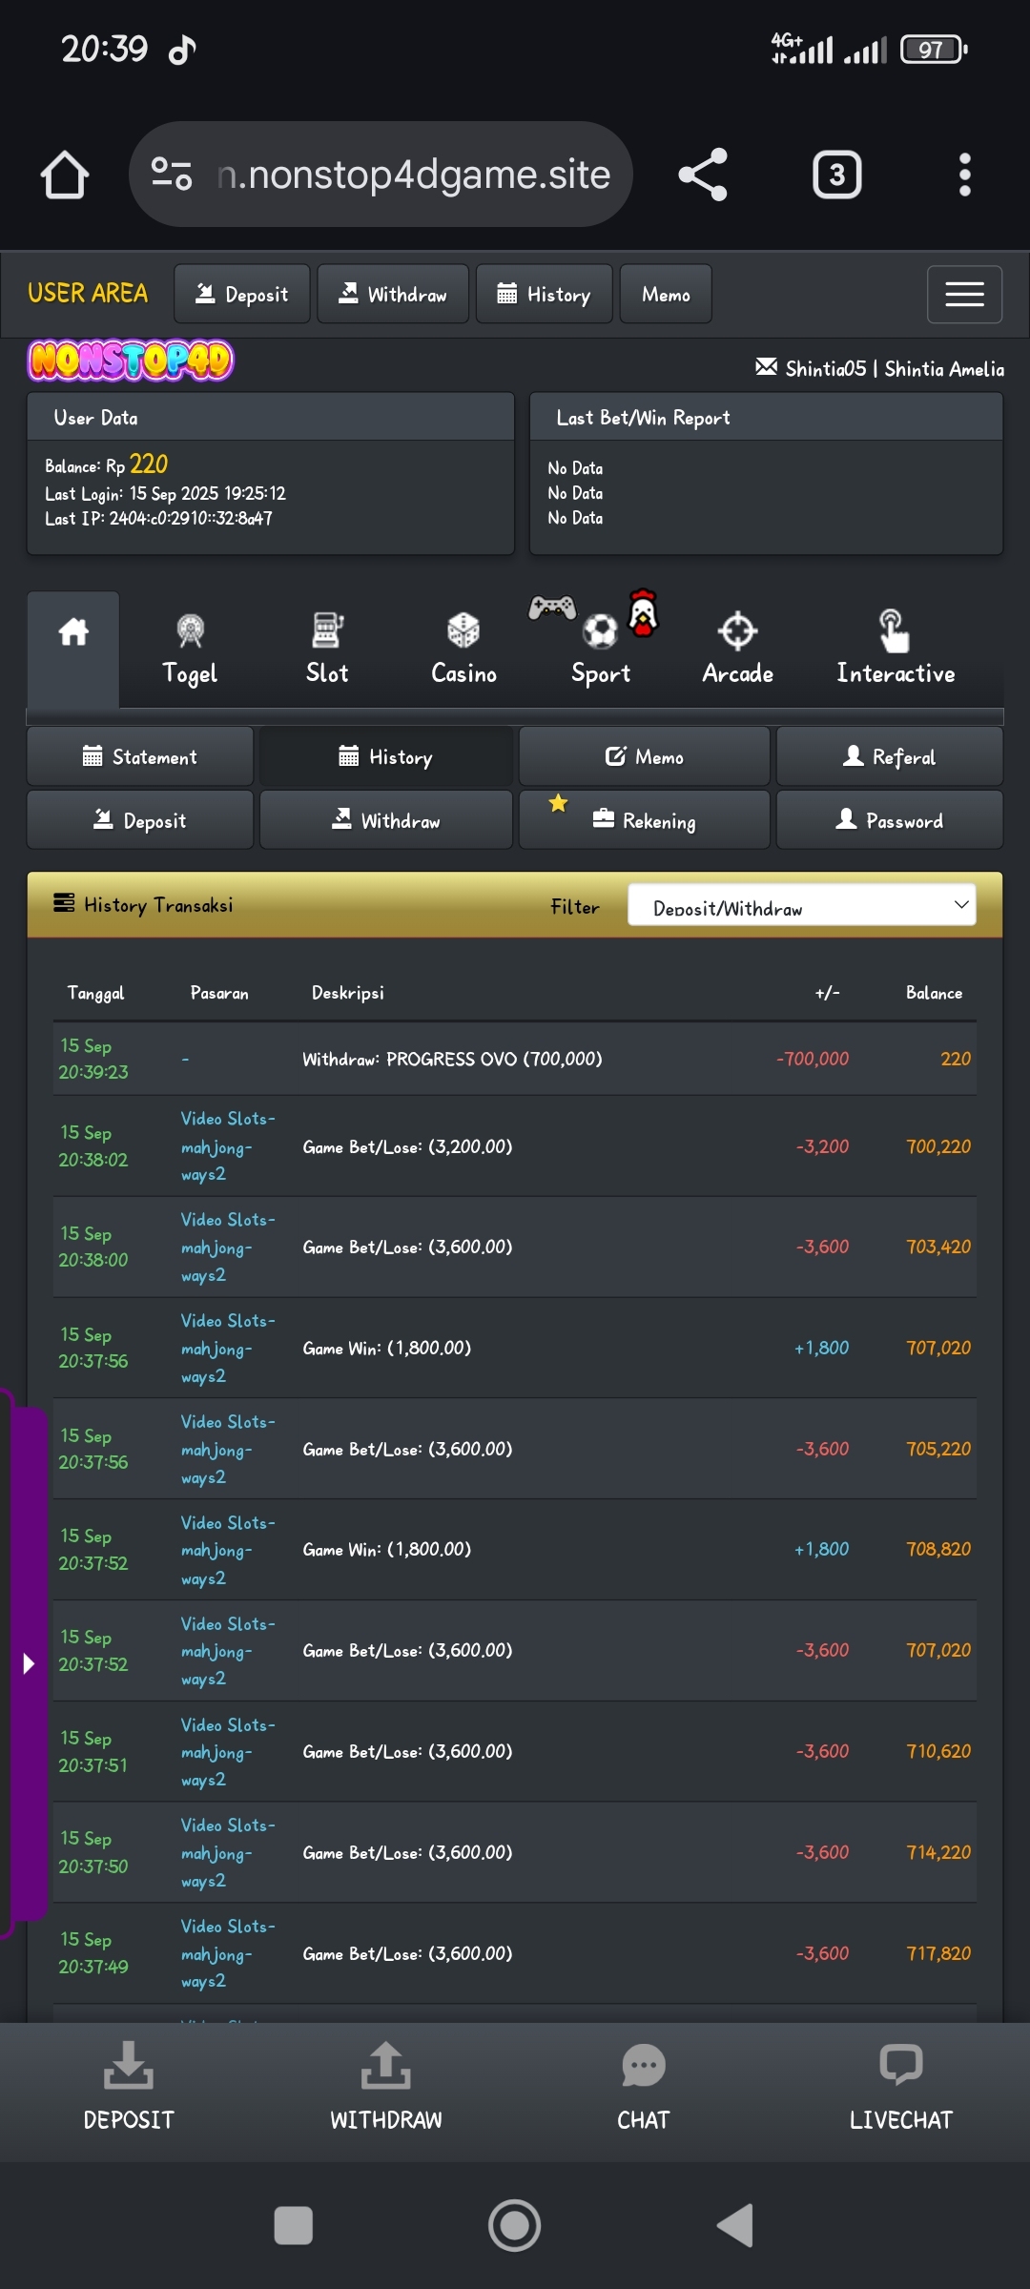Open the Slot game category
Image resolution: width=1030 pixels, height=2289 pixels.
[327, 649]
